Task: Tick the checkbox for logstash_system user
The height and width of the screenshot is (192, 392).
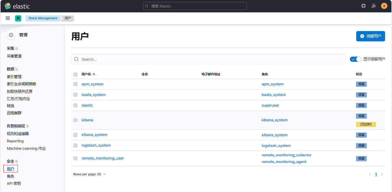Action: coord(76,145)
